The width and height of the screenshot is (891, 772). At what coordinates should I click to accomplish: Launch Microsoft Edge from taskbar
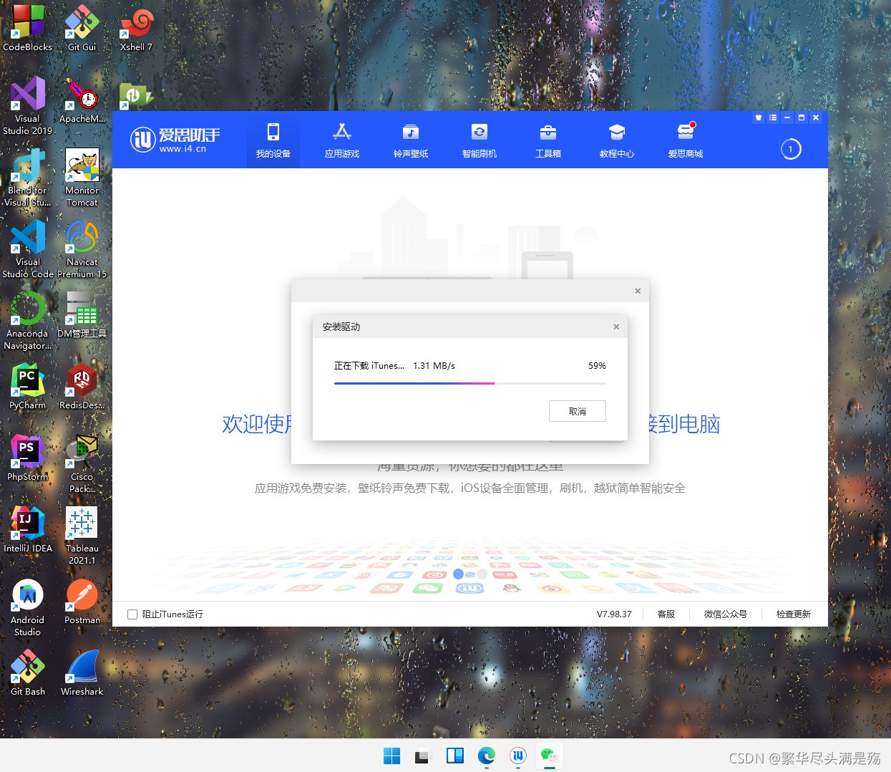487,756
